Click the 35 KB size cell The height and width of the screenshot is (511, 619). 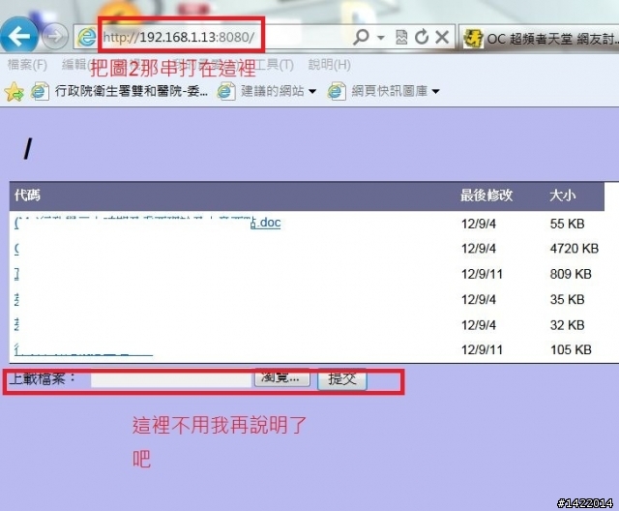coord(567,299)
